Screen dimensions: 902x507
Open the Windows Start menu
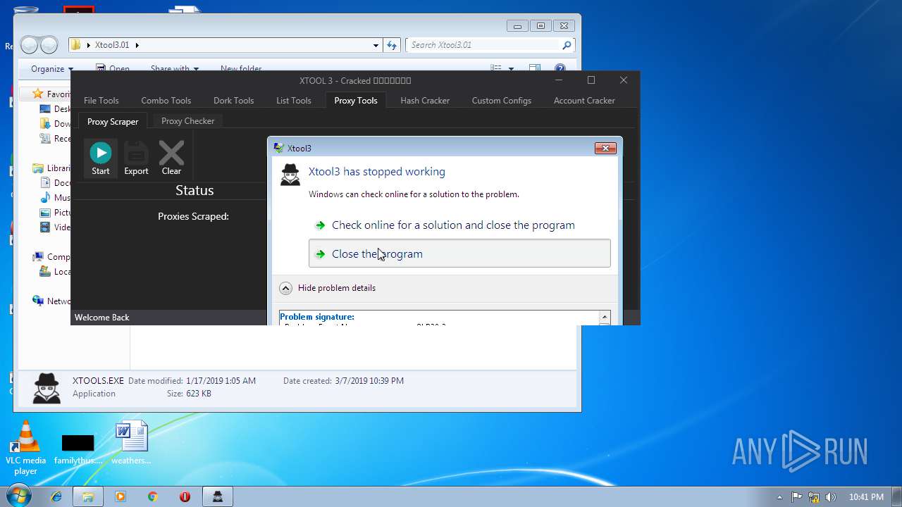pos(18,496)
